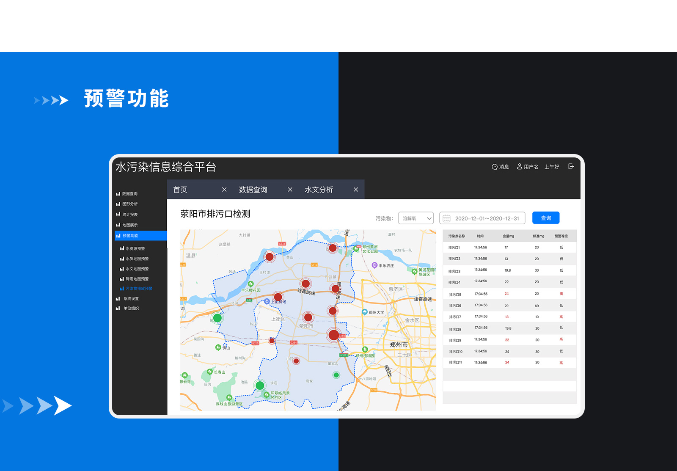Image resolution: width=677 pixels, height=471 pixels.
Task: Click the 上街机场 airport marker on the map
Action: point(267,301)
